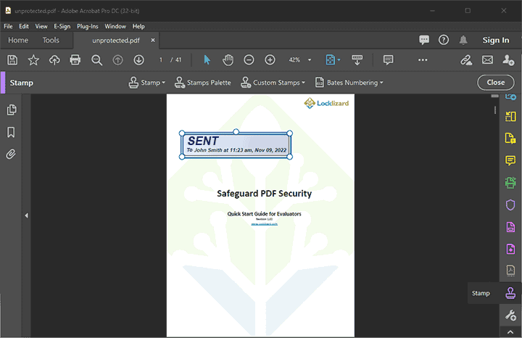Open help via question mark icon
The height and width of the screenshot is (338, 522).
(x=444, y=40)
